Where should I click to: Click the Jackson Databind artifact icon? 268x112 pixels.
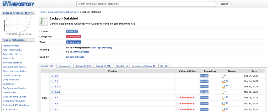(43, 21)
